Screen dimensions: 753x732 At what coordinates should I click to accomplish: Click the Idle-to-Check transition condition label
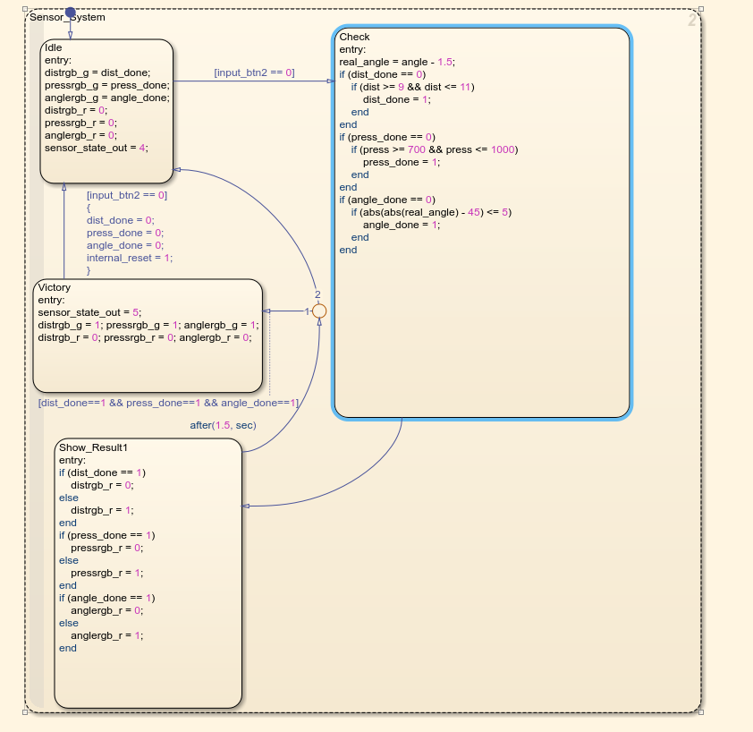click(254, 72)
